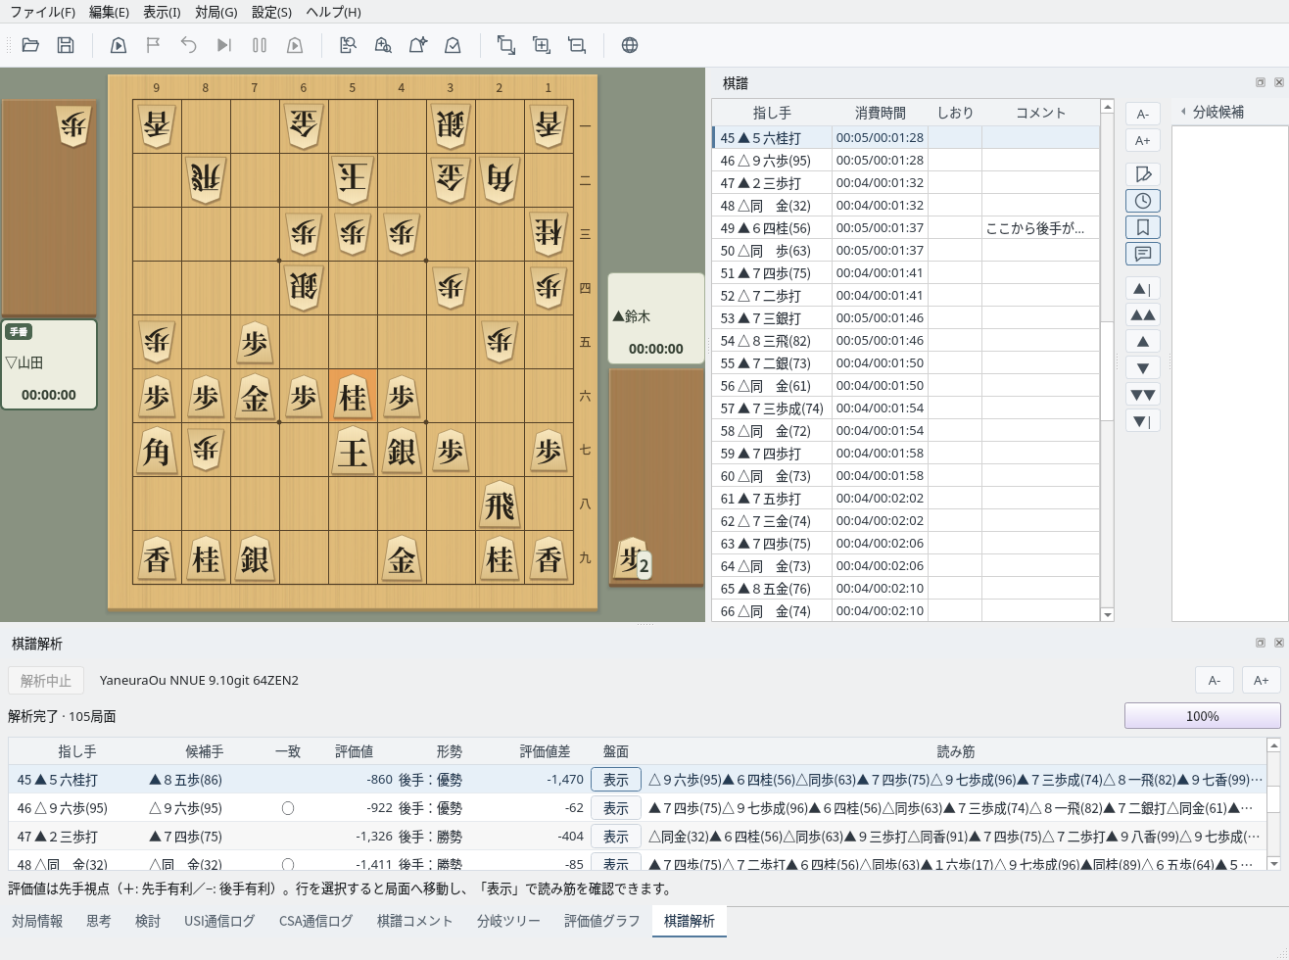Step forward one move with the single down arrow

1143,368
